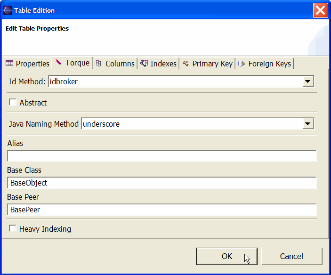
Task: Enable the Abstract checkbox
Action: tap(13, 102)
